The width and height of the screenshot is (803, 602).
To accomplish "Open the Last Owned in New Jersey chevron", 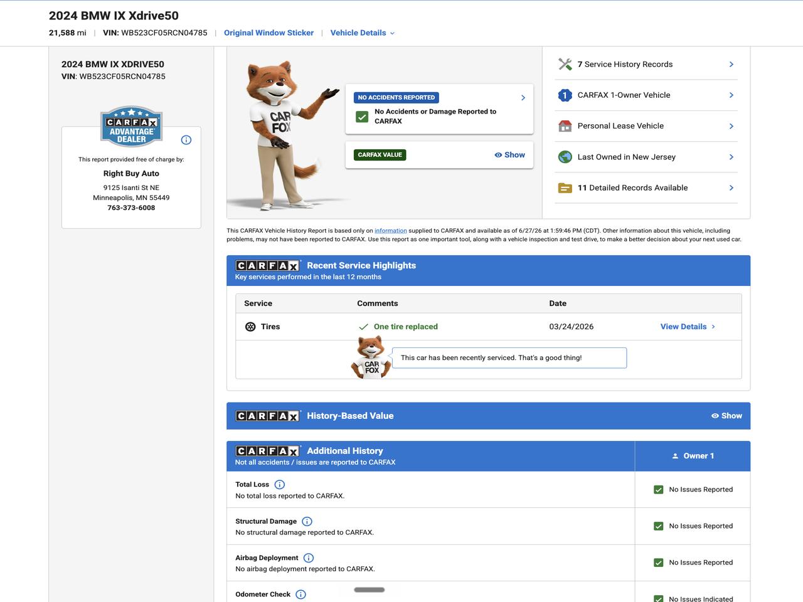I will click(731, 157).
